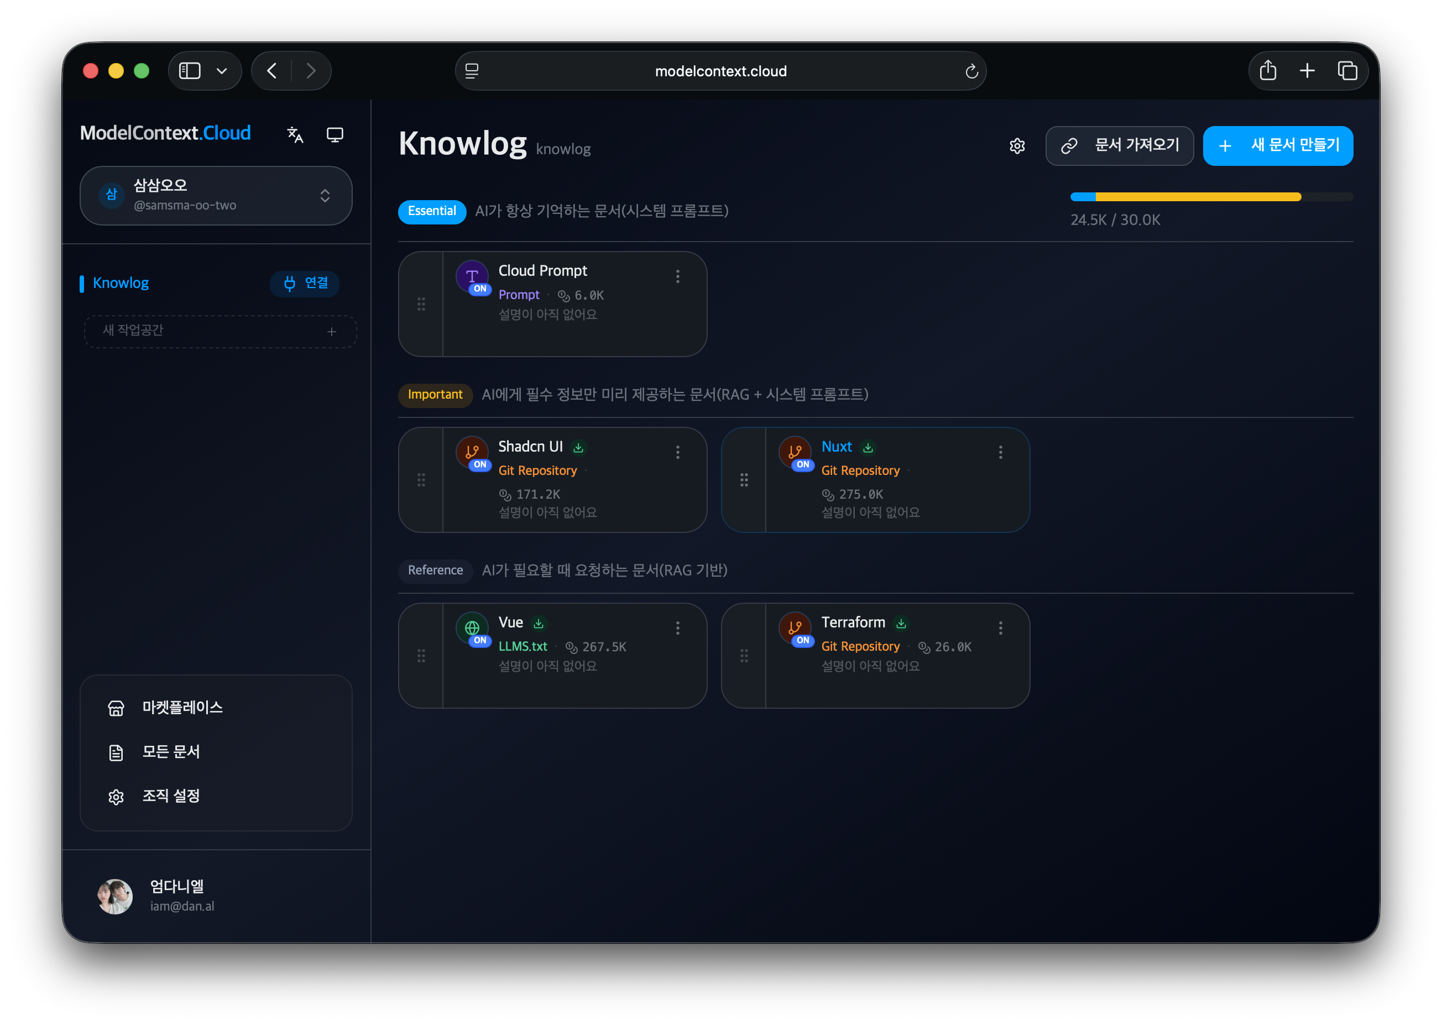The image size is (1442, 1025).
Task: Toggle the ON badge for Nuxt
Action: [803, 464]
